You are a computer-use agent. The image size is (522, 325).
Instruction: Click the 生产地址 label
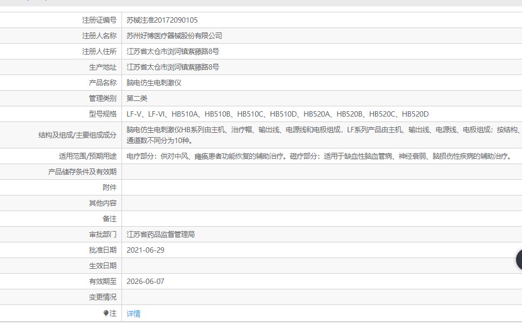click(103, 67)
